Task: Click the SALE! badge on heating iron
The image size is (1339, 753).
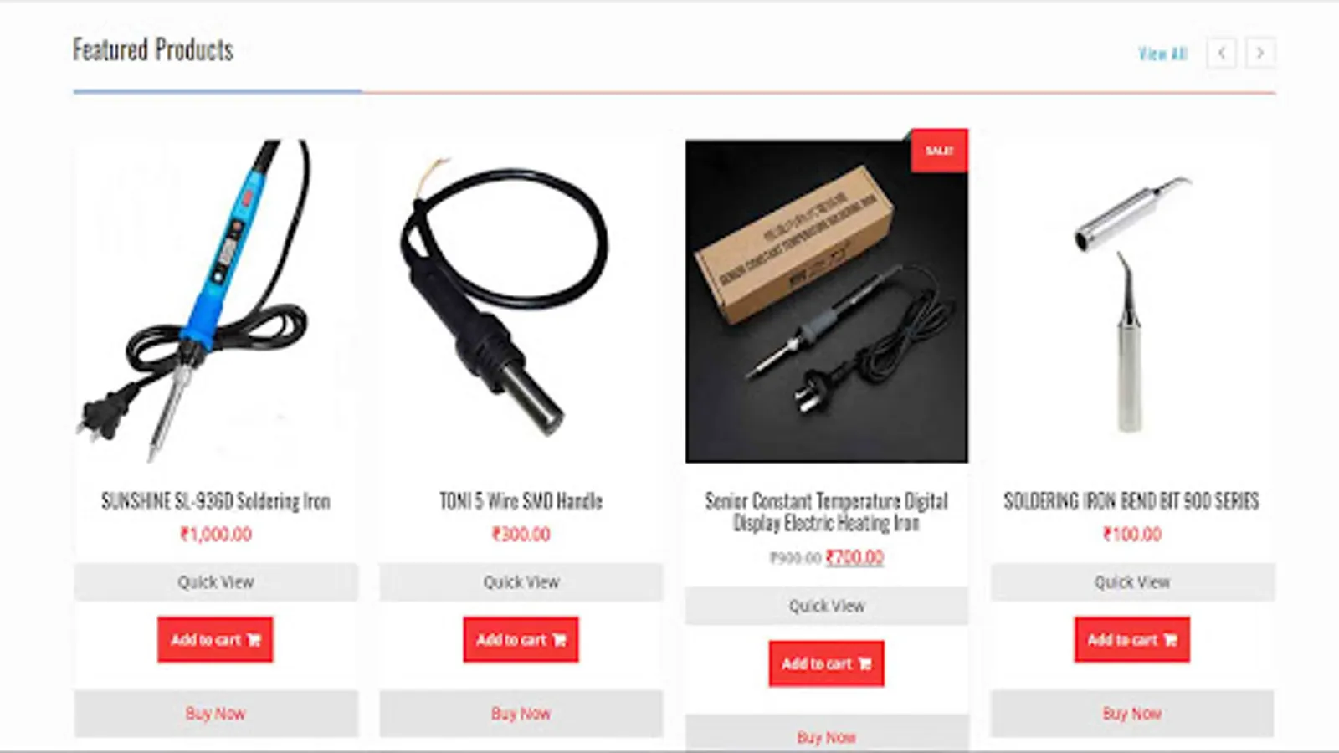Action: (939, 151)
